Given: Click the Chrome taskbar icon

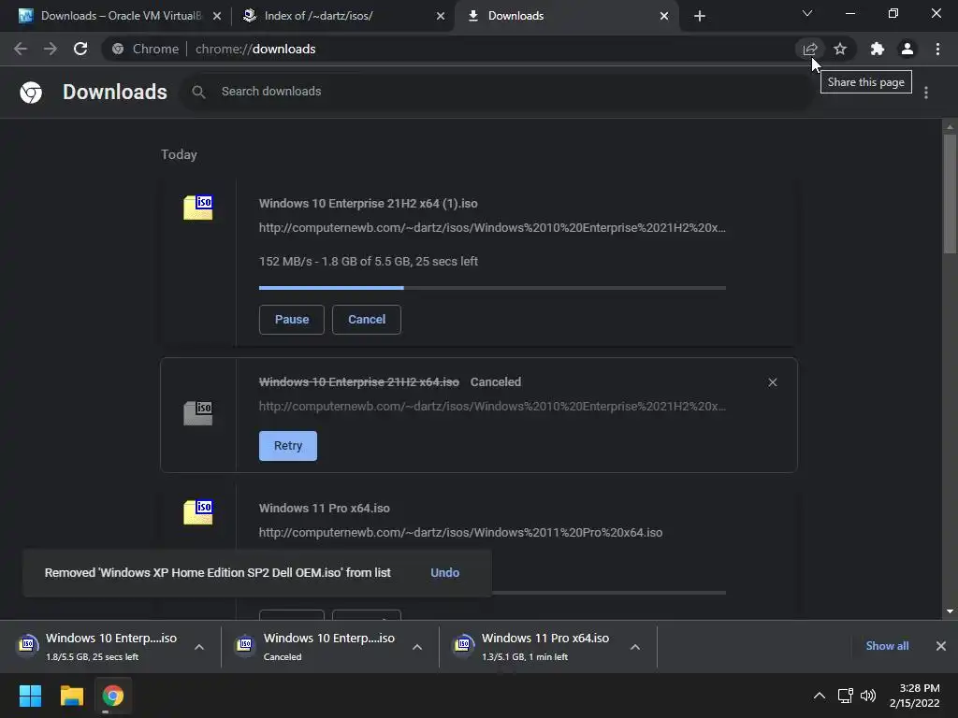Looking at the screenshot, I should pyautogui.click(x=113, y=696).
